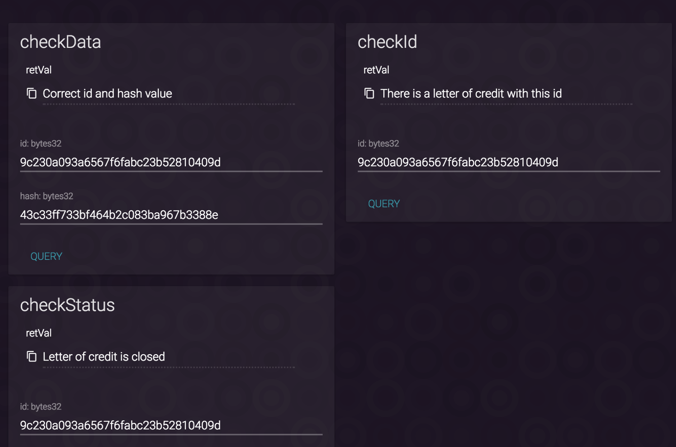This screenshot has width=676, height=447.
Task: Select the 'Correct id and hash value' result
Action: tap(107, 94)
